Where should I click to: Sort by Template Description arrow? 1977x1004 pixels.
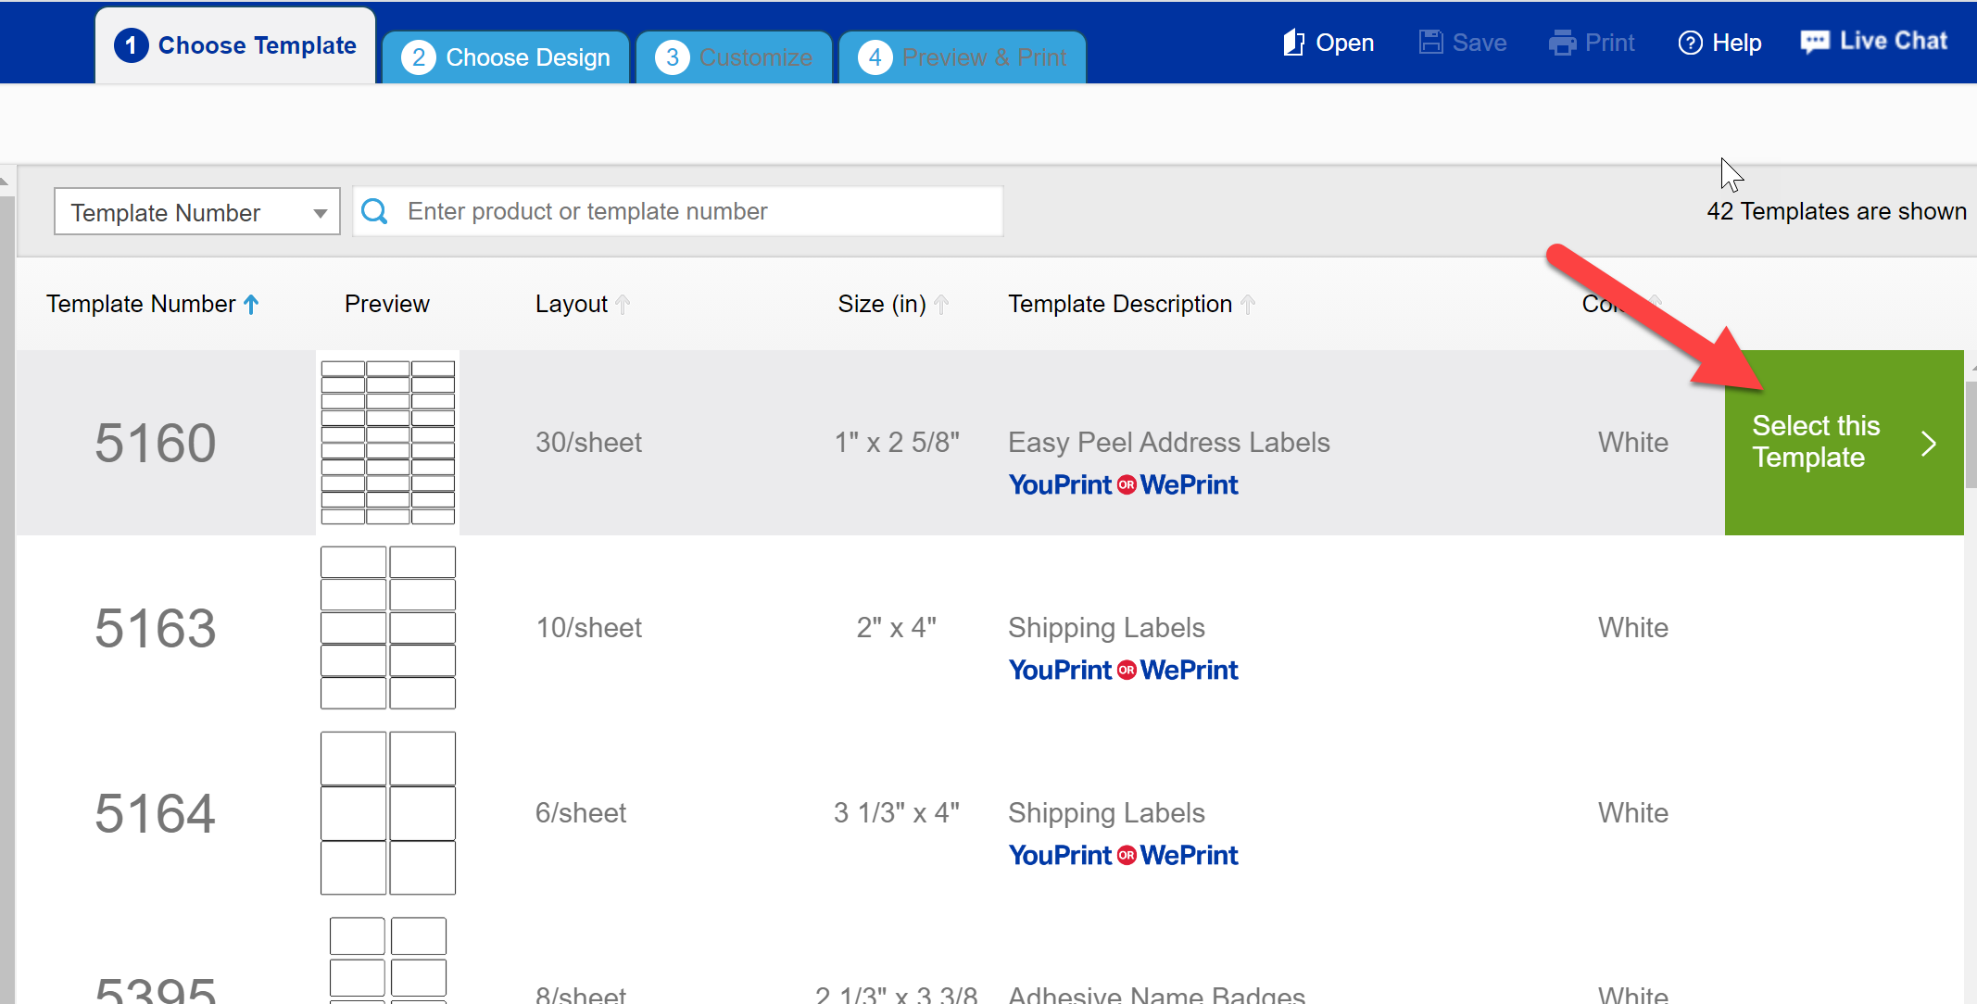1248,304
